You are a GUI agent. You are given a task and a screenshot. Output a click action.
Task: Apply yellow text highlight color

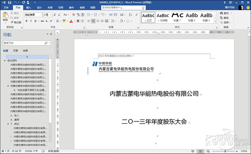64,21
